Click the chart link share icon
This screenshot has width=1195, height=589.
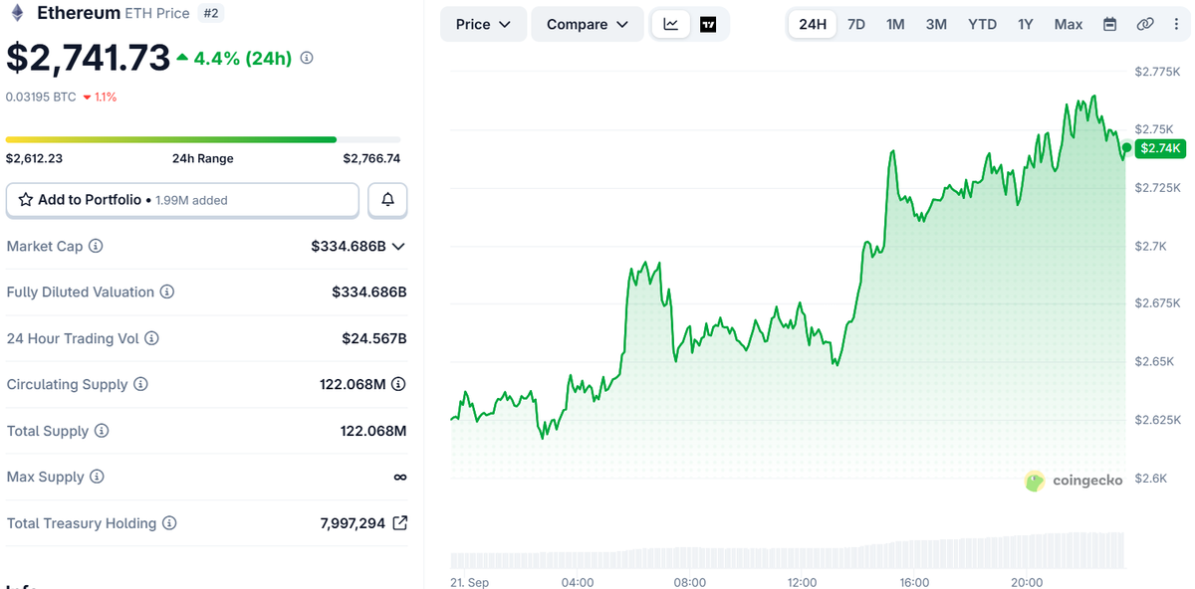pyautogui.click(x=1145, y=24)
